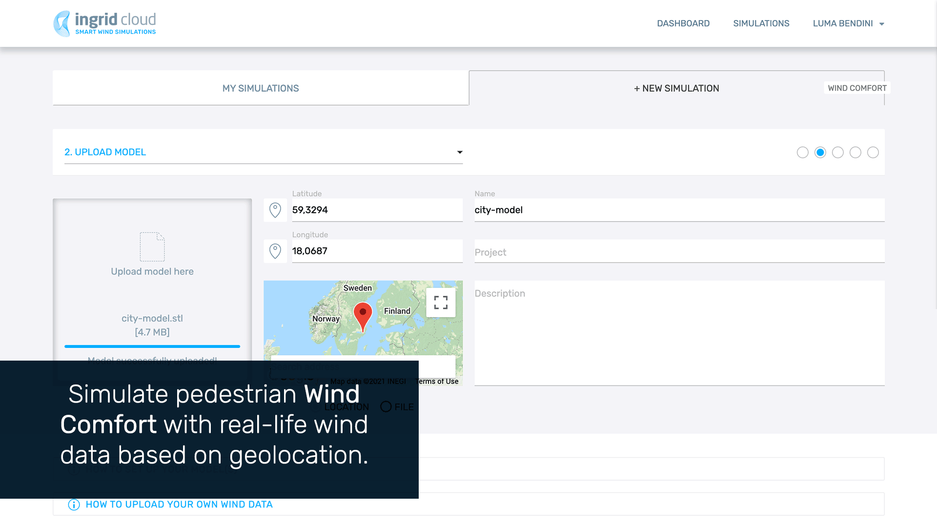Click the Ingrid Cloud logo
The image size is (937, 527).
[x=104, y=23]
